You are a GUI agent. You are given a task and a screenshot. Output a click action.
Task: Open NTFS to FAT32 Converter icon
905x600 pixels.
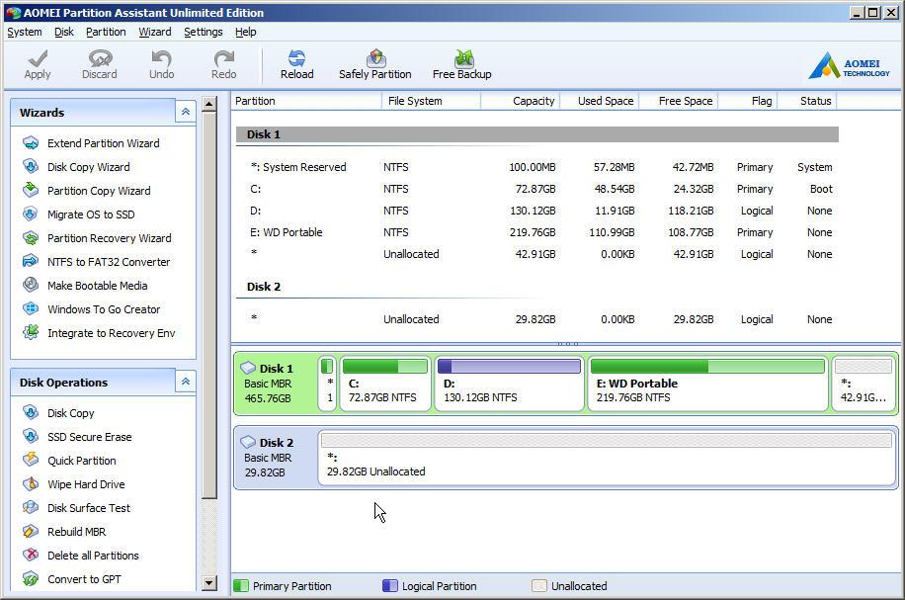point(31,261)
